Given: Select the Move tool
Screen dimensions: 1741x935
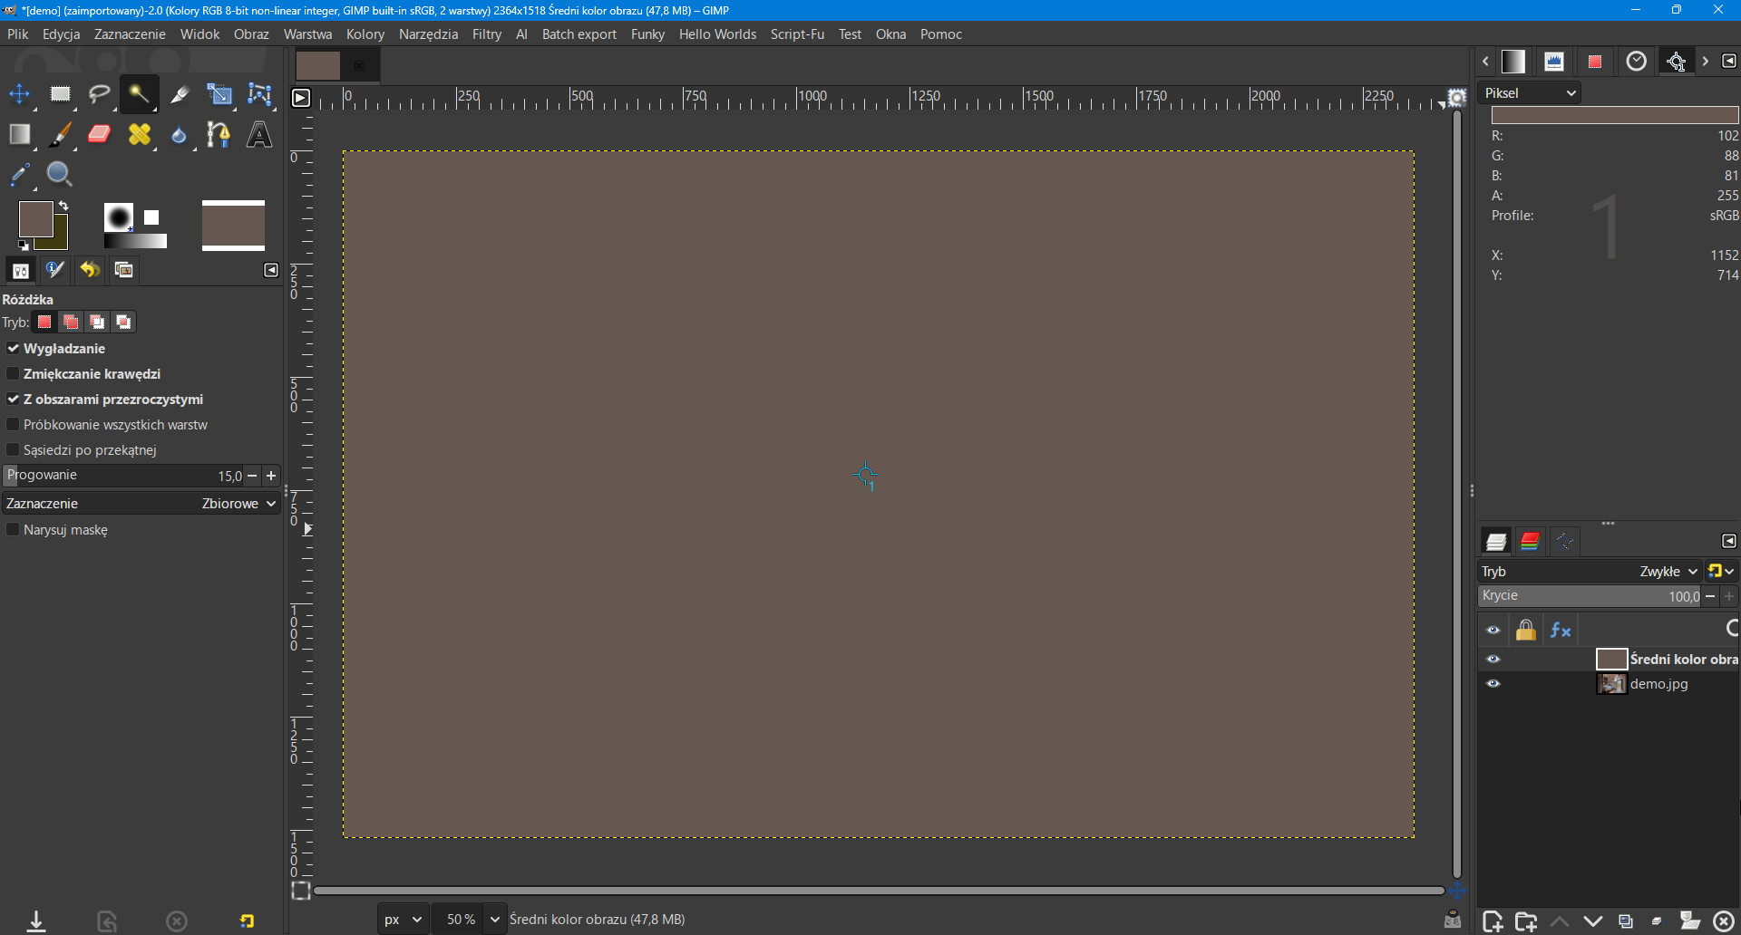Looking at the screenshot, I should click(19, 94).
